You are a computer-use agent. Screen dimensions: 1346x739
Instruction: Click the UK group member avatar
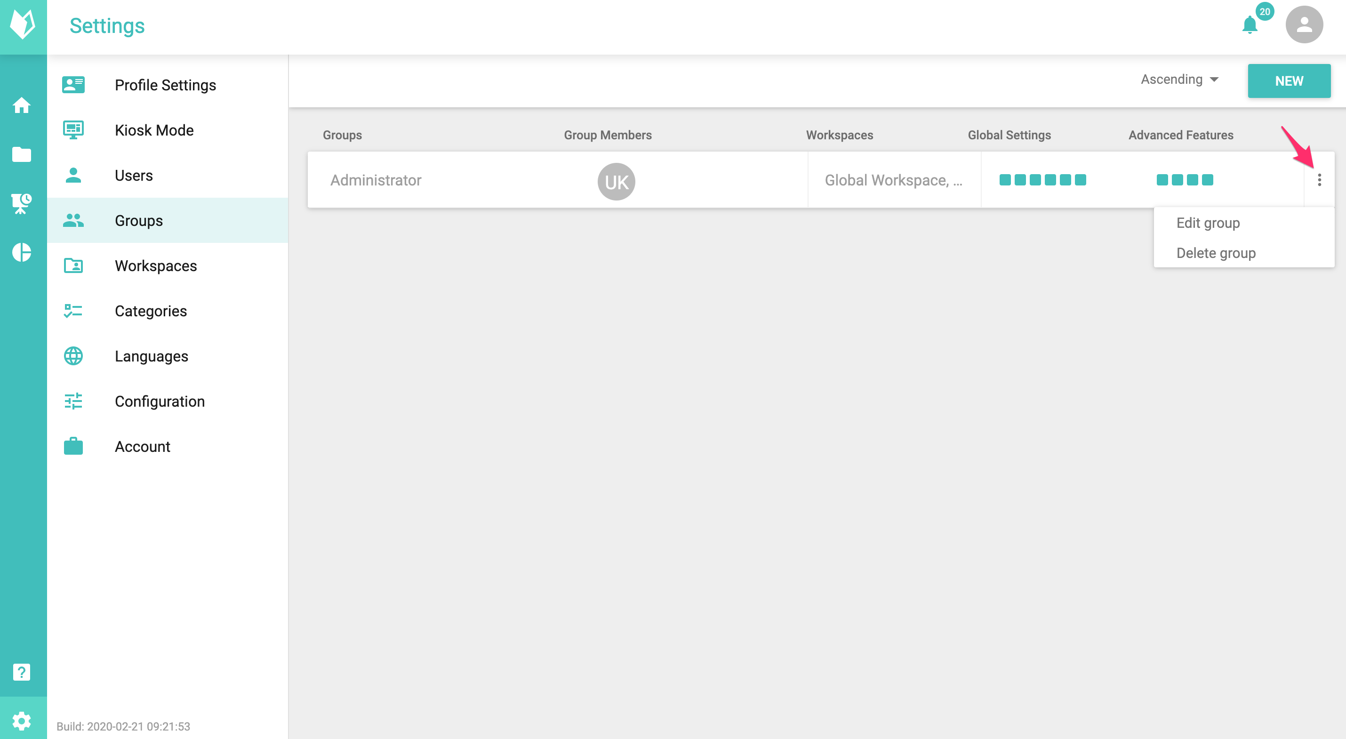pyautogui.click(x=616, y=182)
